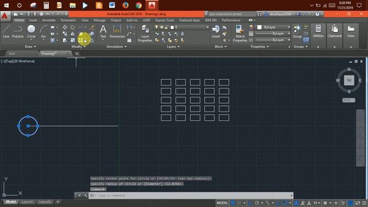Toggle object snap in status bar
Image resolution: width=368 pixels, height=207 pixels.
point(285,203)
